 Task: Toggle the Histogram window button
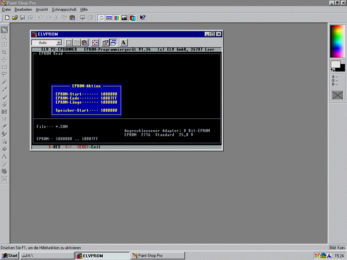coord(124,18)
